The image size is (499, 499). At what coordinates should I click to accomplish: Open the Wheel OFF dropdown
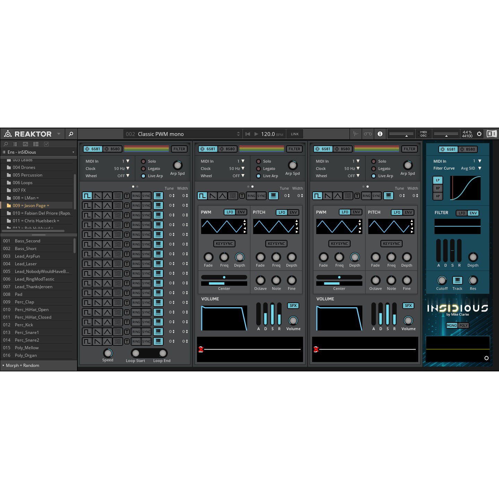(x=123, y=176)
